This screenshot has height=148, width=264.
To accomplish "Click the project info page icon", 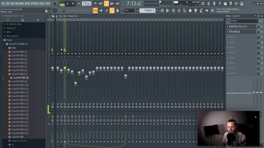I will tap(190, 10).
